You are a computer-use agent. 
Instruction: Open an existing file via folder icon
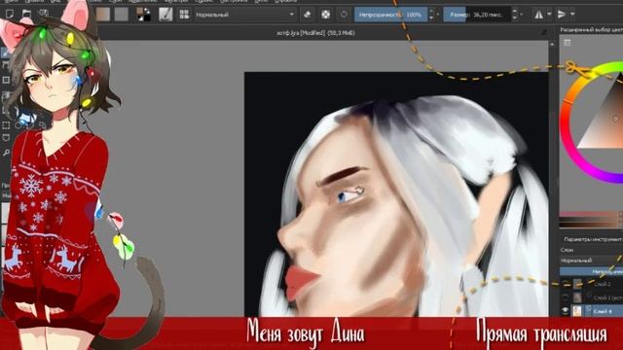(26, 15)
